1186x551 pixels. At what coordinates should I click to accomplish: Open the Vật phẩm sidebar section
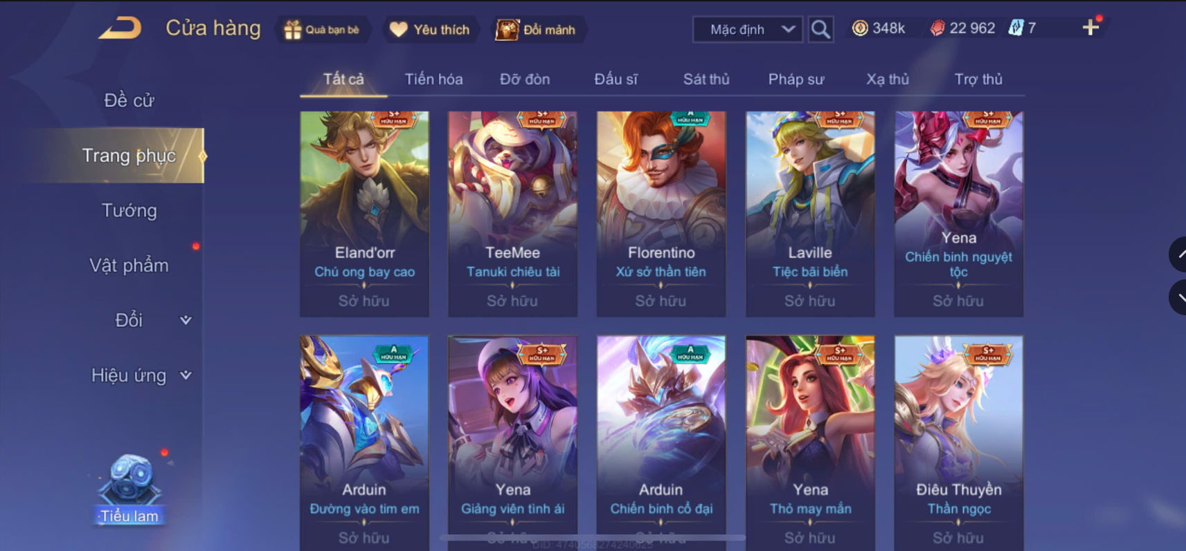tap(129, 265)
